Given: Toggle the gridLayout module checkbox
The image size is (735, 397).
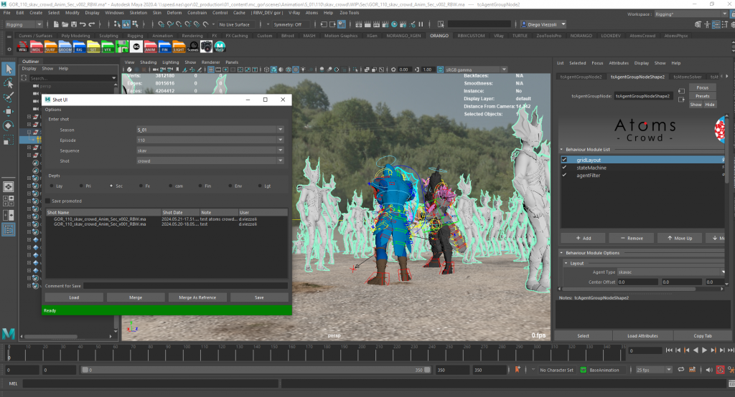Looking at the screenshot, I should tap(564, 160).
